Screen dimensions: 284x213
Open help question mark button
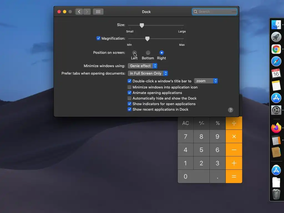(230, 110)
